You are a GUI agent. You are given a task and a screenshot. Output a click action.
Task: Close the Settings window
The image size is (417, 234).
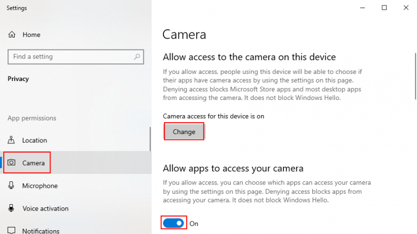[x=406, y=8]
